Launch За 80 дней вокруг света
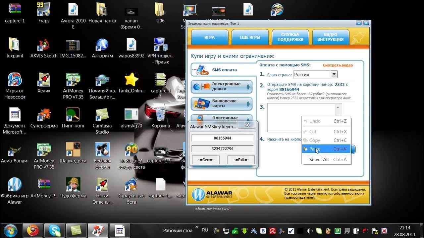Image resolution: width=424 pixels, height=238 pixels. pyautogui.click(x=132, y=156)
